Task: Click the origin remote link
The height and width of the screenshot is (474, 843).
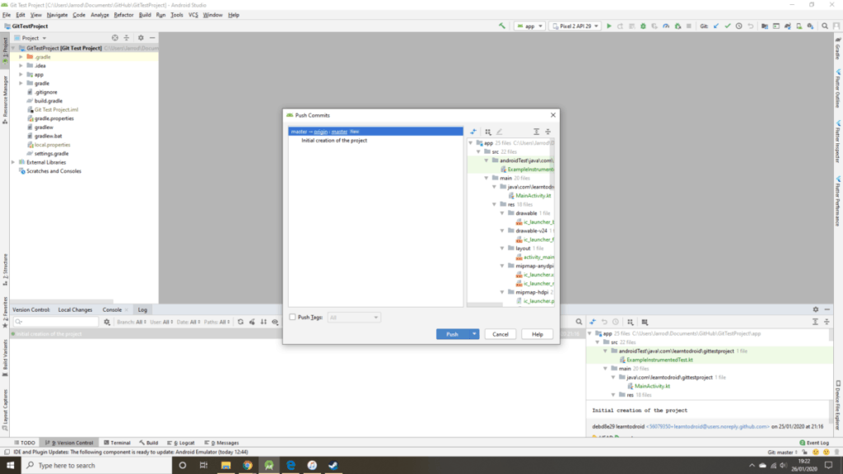Action: pos(319,132)
